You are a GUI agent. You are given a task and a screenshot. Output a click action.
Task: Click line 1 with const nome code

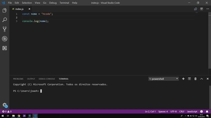(x=38, y=14)
